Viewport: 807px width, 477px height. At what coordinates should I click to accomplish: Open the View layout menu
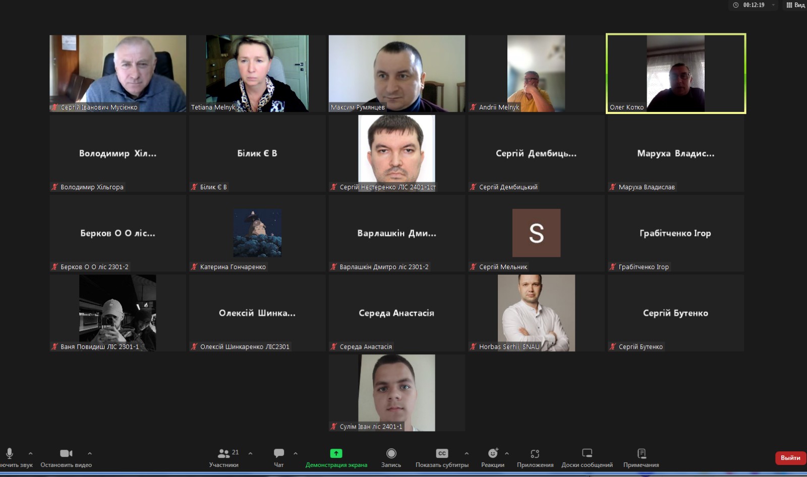click(x=795, y=5)
